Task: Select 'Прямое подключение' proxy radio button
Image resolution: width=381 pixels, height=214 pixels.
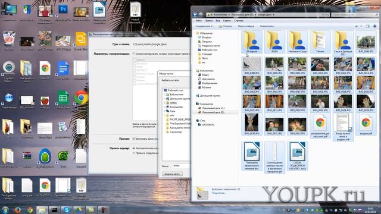Action: [x=133, y=153]
